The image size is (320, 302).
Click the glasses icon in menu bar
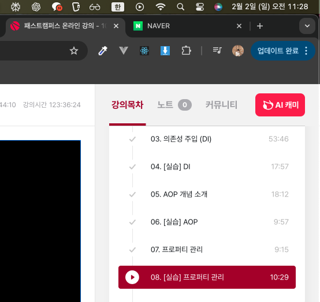coord(95,7)
